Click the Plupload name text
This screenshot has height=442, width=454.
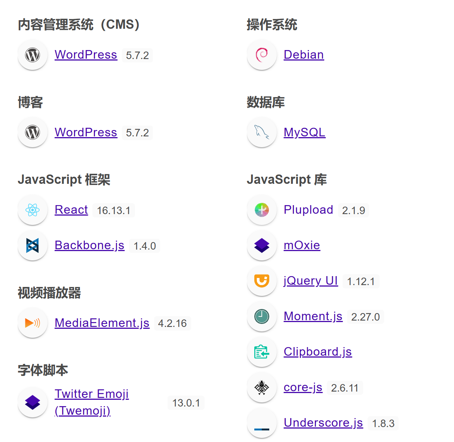(x=309, y=210)
